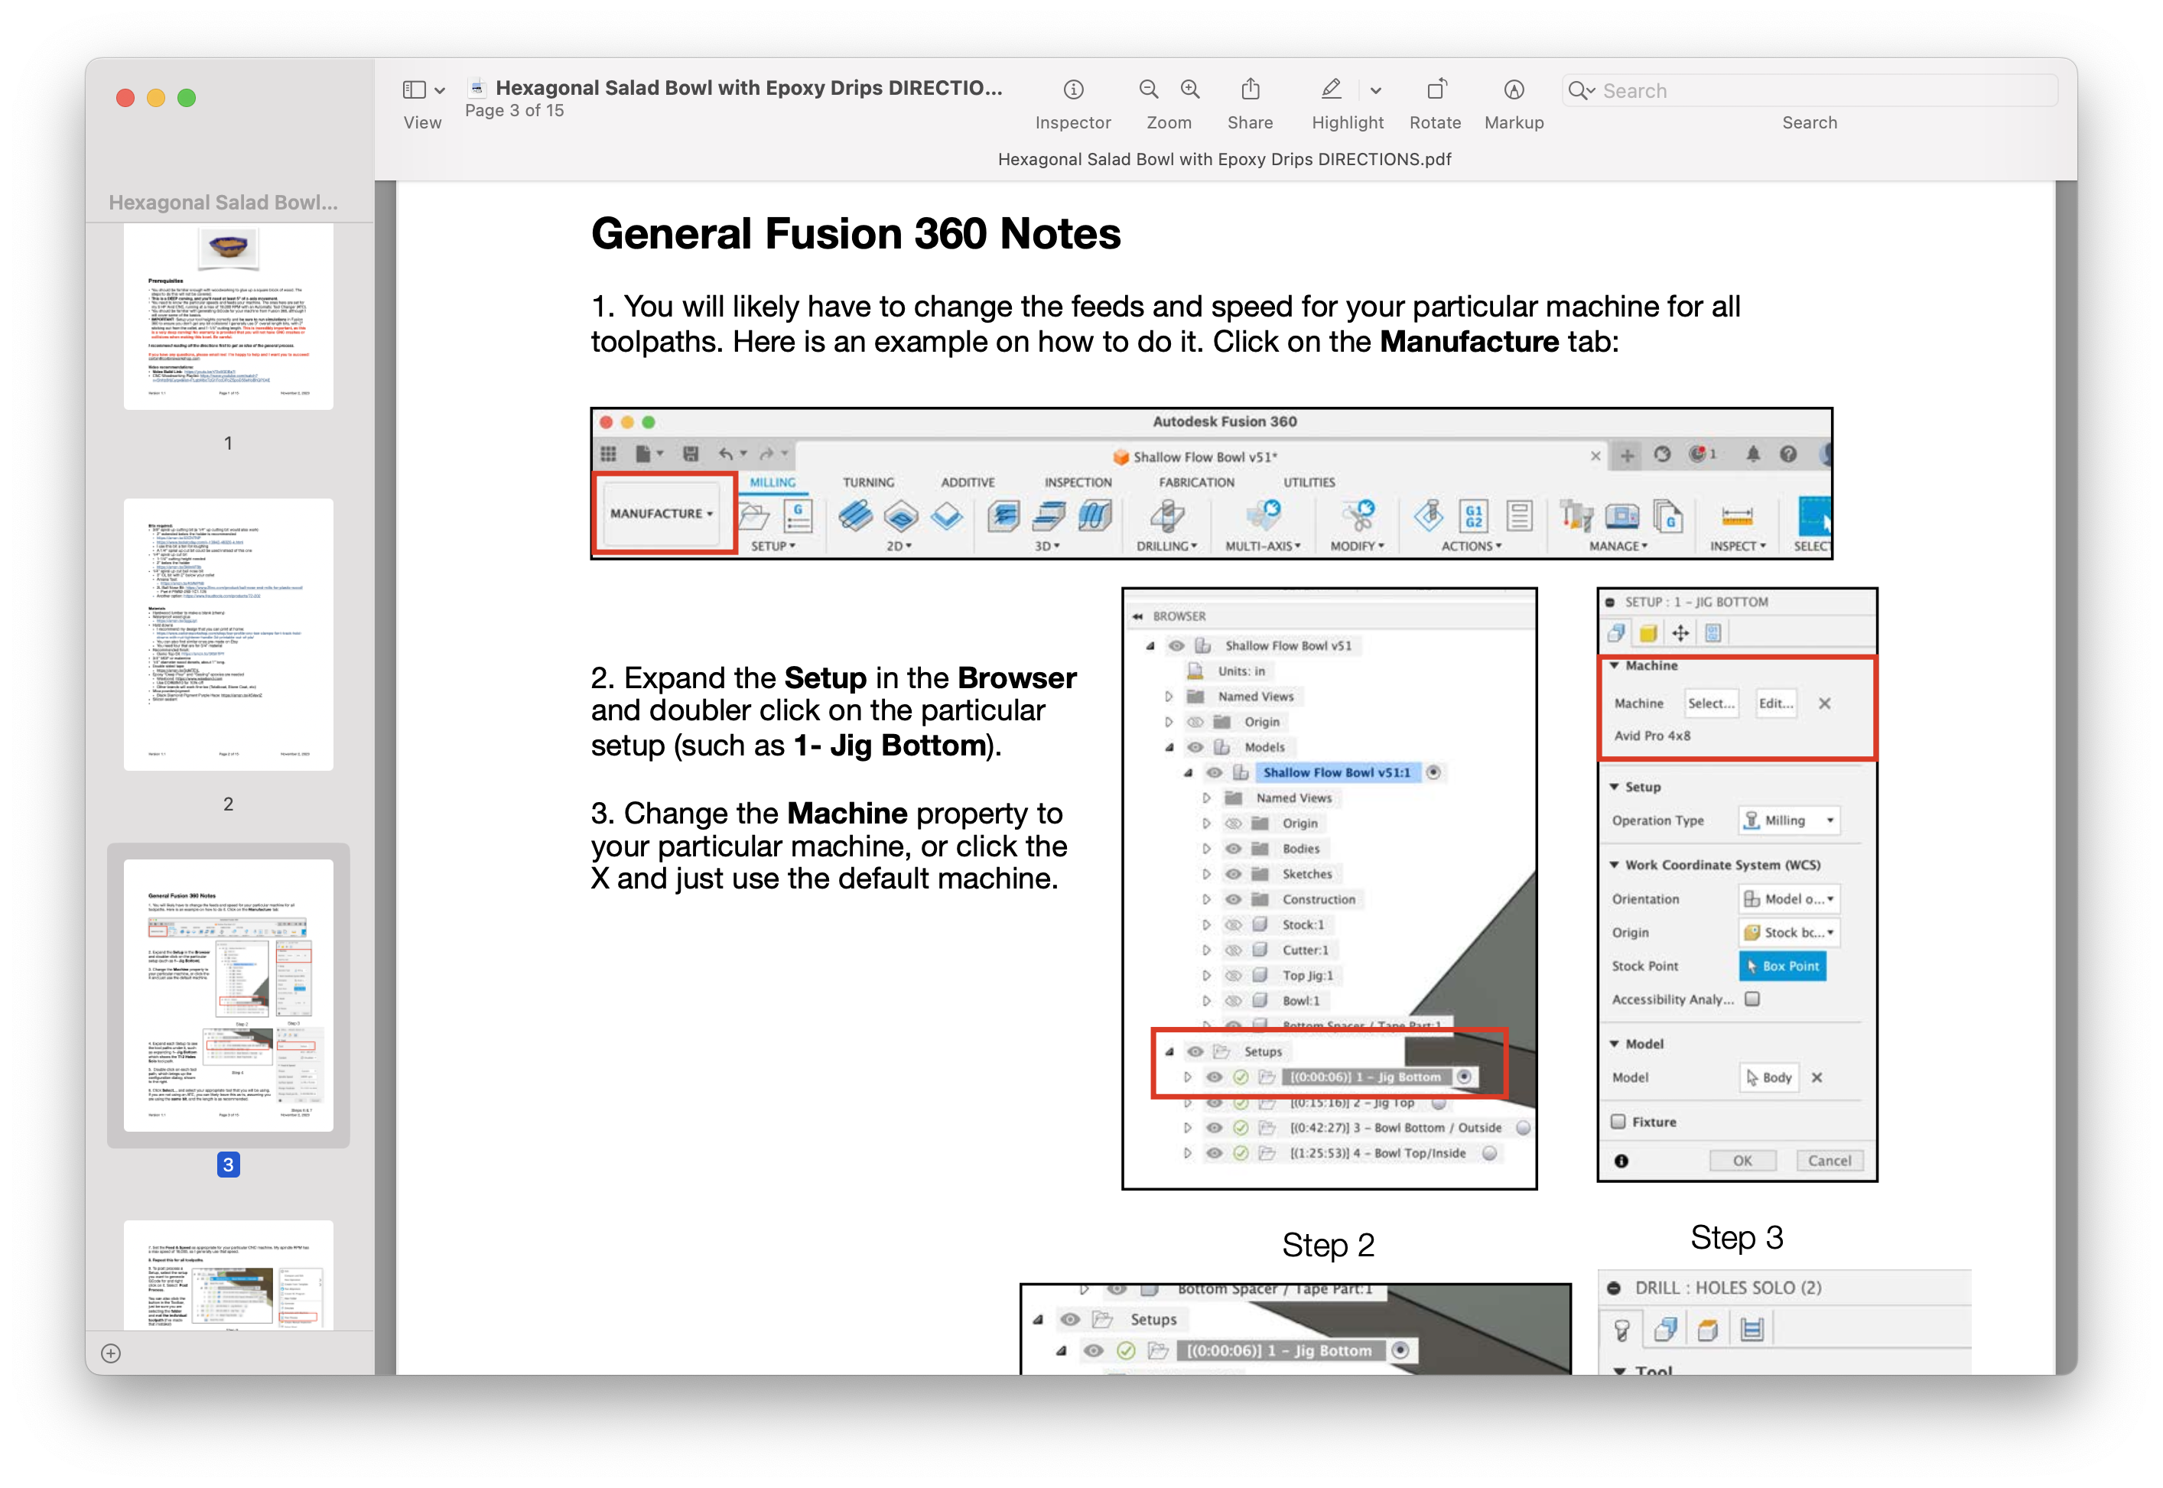
Task: Switch to the UTILITIES tab
Action: [1309, 483]
